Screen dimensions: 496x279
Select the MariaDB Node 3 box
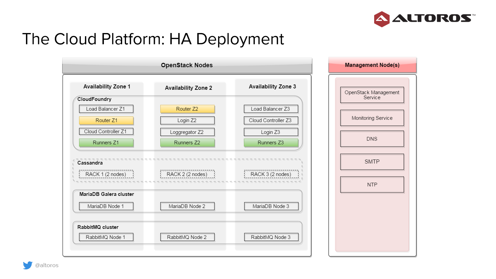click(x=271, y=206)
